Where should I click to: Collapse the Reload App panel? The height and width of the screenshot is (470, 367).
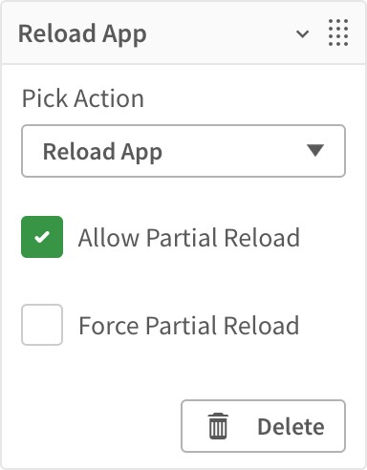(302, 33)
